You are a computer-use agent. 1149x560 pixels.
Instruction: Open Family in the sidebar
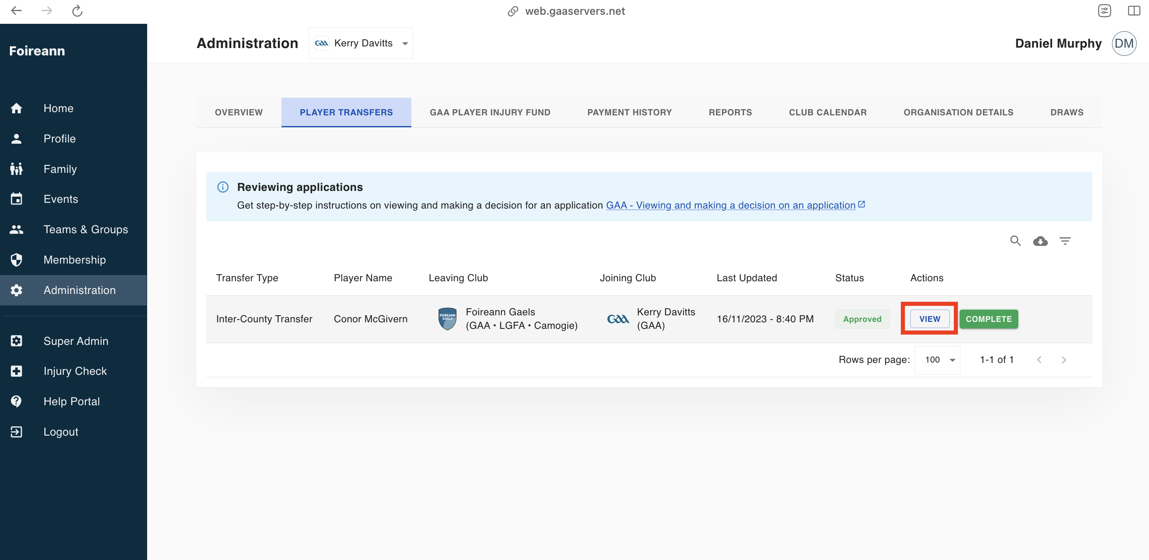[73, 169]
